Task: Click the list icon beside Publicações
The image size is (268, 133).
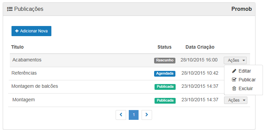Action: pos(10,9)
